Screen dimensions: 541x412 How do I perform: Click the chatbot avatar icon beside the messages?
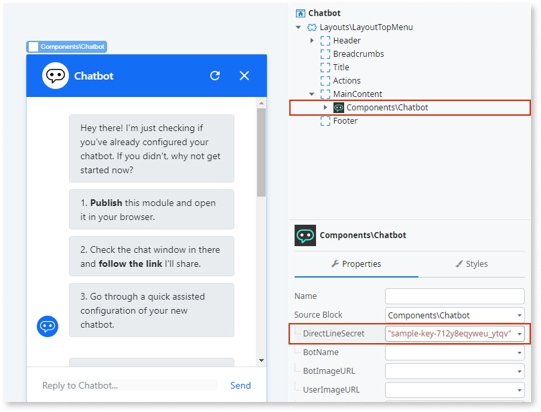pyautogui.click(x=48, y=326)
